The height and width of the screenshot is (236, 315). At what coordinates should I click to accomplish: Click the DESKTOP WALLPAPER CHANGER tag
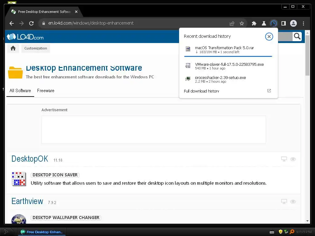[66, 218]
